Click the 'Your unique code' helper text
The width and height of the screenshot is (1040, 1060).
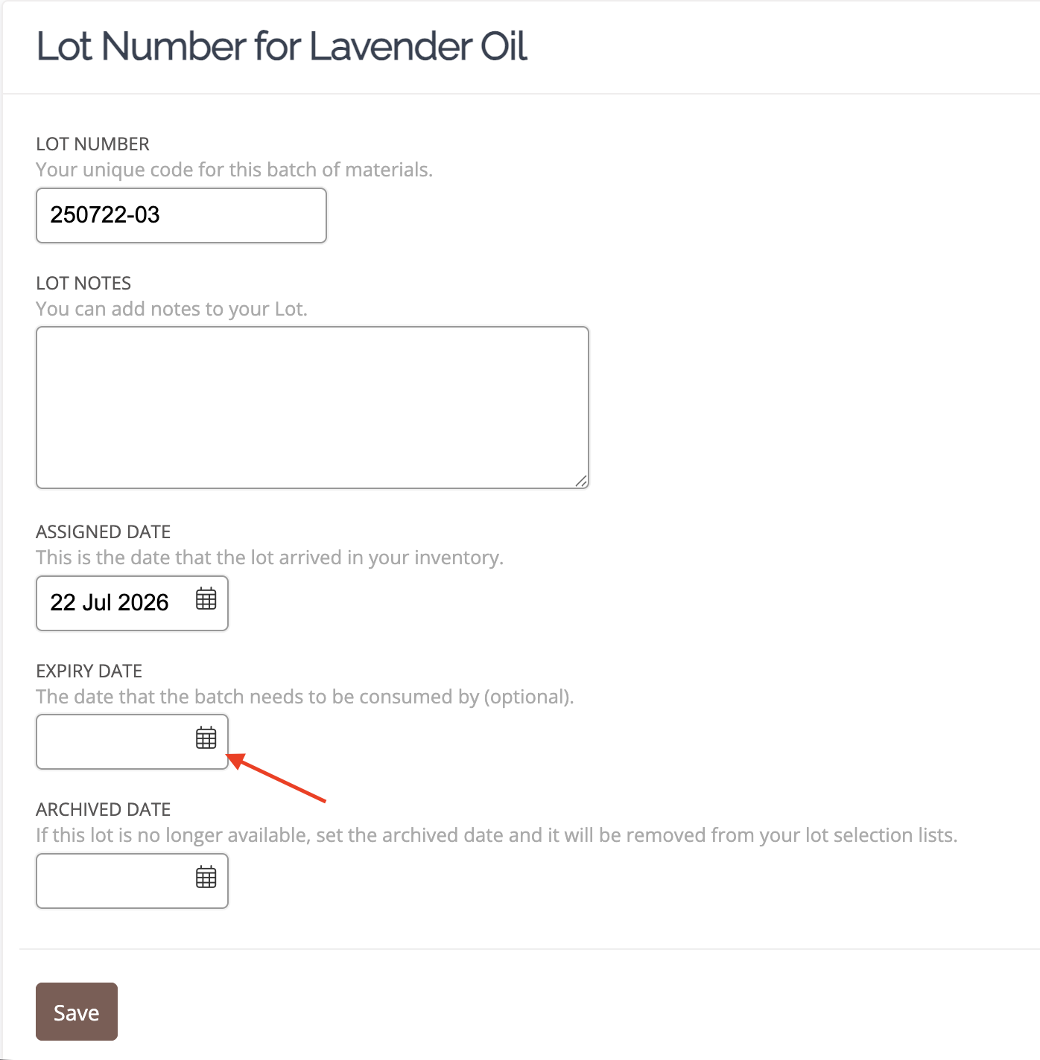click(x=234, y=170)
